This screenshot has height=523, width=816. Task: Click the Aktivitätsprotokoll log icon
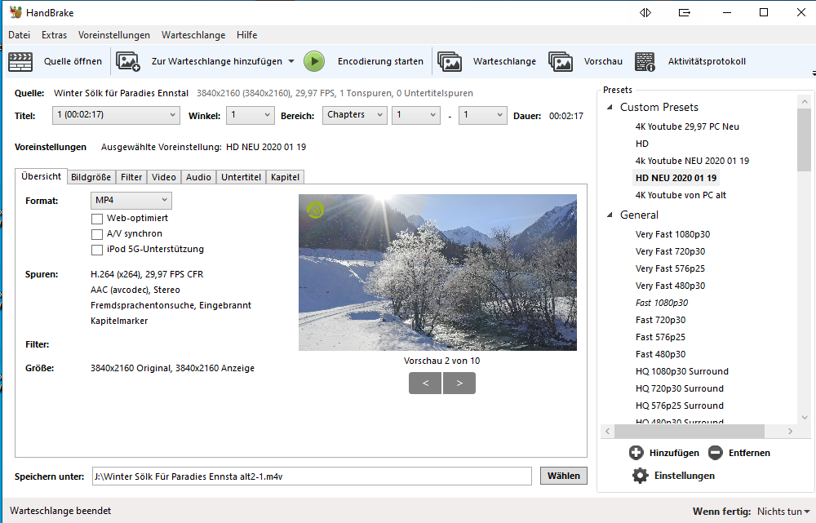pos(645,61)
